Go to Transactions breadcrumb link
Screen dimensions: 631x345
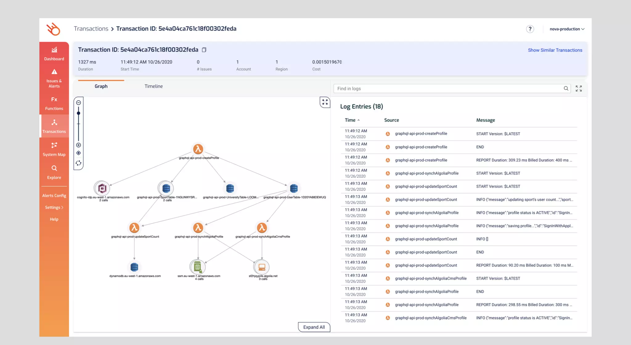pyautogui.click(x=91, y=29)
